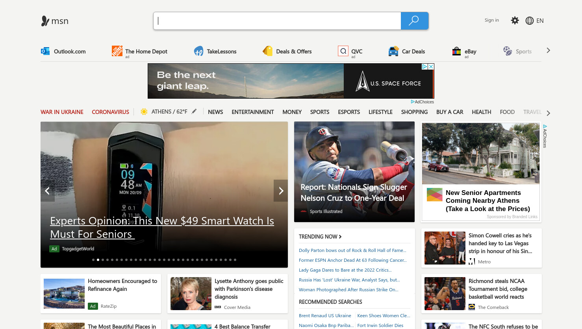
Task: Go to next carousel slide
Action: tap(281, 191)
